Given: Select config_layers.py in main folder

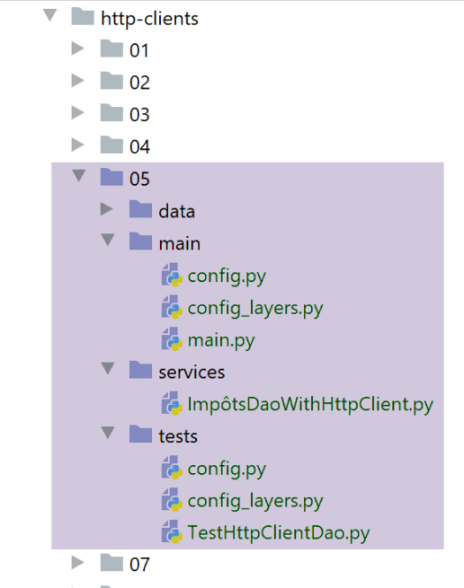Looking at the screenshot, I should pos(255,309).
